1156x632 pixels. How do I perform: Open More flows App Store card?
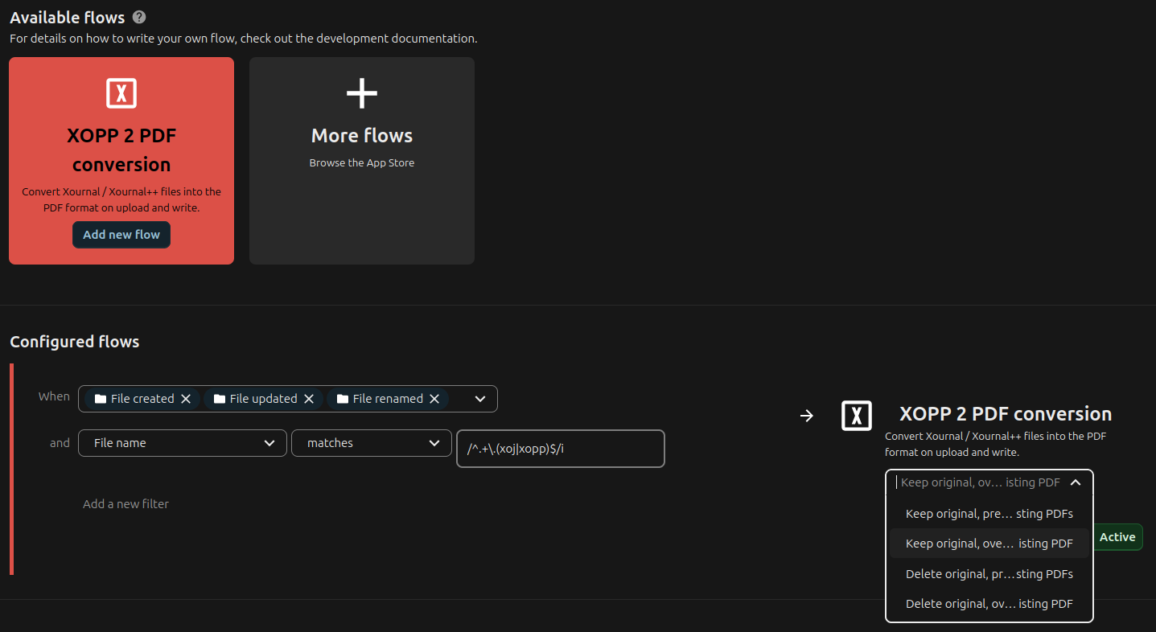pos(362,161)
